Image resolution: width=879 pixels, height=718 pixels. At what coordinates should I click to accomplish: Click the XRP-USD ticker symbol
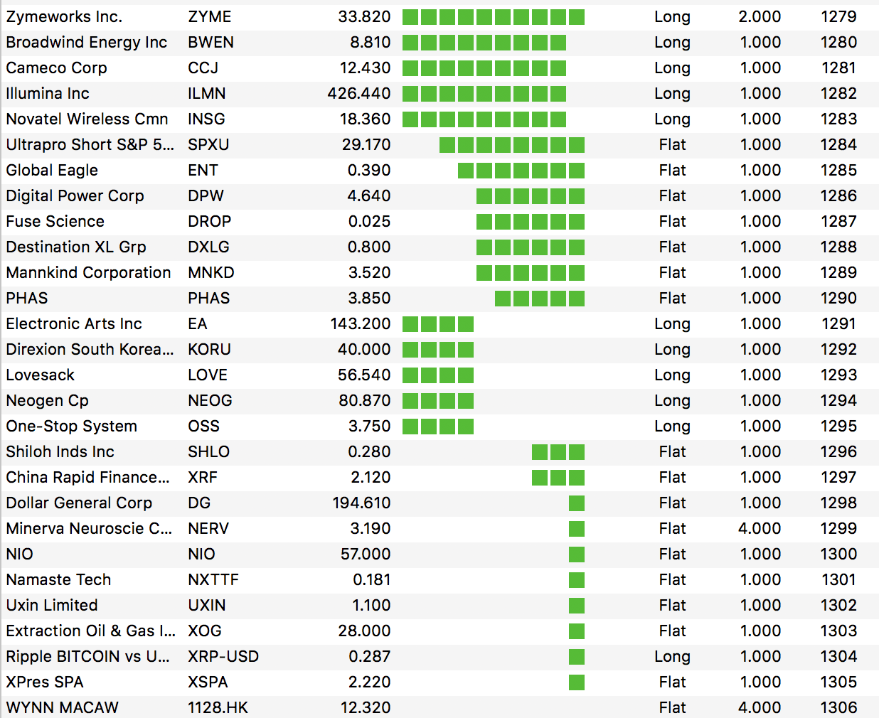[x=223, y=656]
